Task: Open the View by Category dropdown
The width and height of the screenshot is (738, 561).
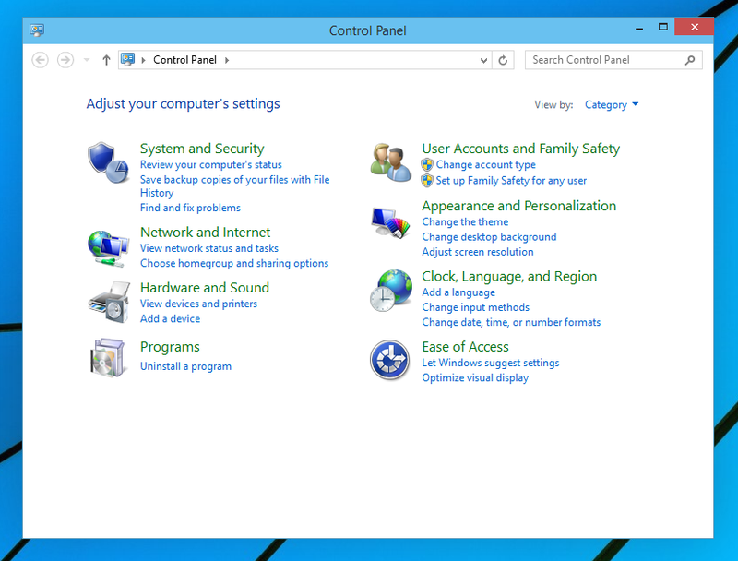Action: pos(612,104)
